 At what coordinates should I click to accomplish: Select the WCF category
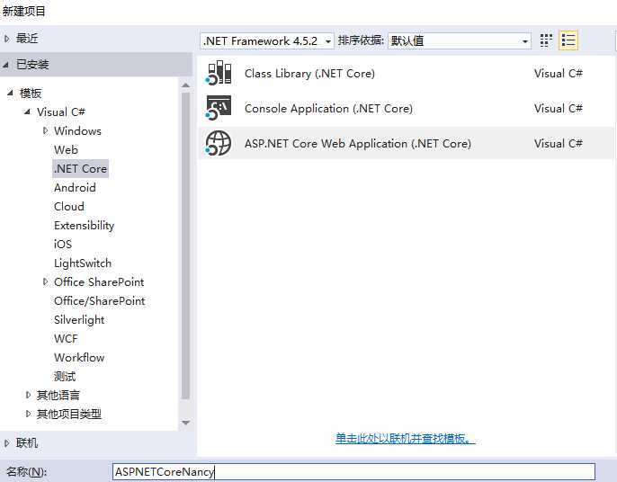point(66,339)
